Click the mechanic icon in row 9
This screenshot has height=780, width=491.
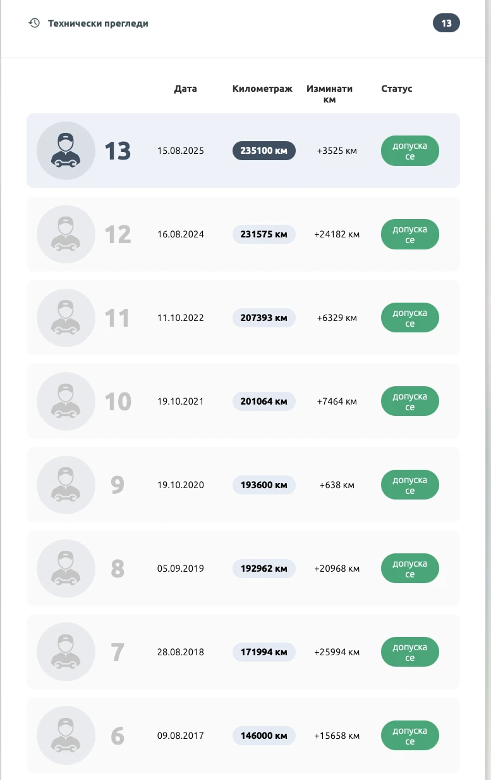pos(66,485)
